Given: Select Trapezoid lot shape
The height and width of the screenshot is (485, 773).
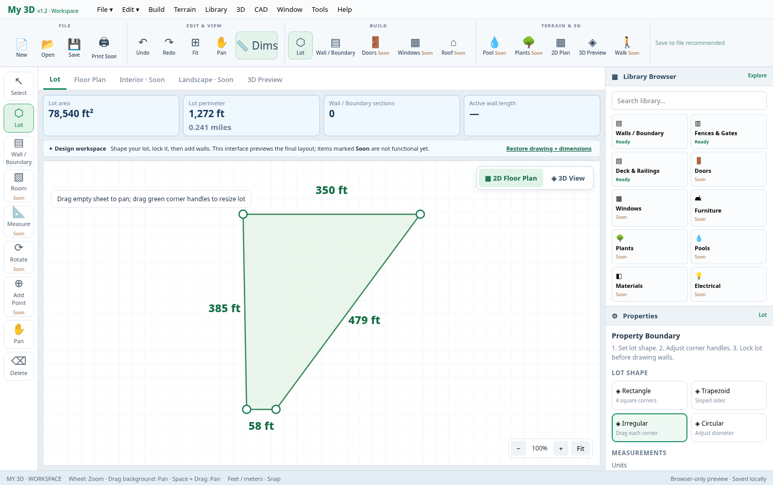Looking at the screenshot, I should [729, 395].
